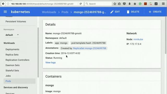
Task: Click the URL address bar
Action: [43, 4]
